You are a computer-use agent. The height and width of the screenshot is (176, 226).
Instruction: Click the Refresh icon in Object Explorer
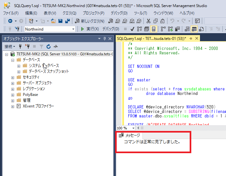click(49, 46)
